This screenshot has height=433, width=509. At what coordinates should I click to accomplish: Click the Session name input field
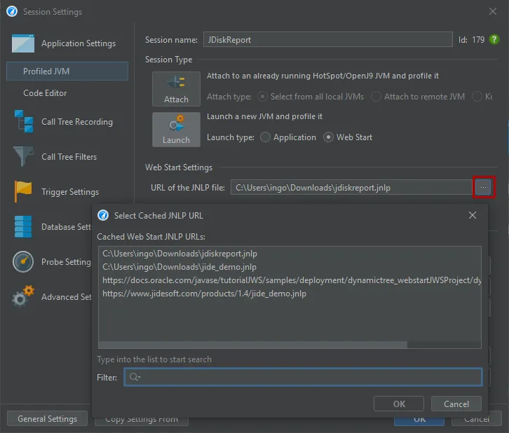pyautogui.click(x=328, y=39)
